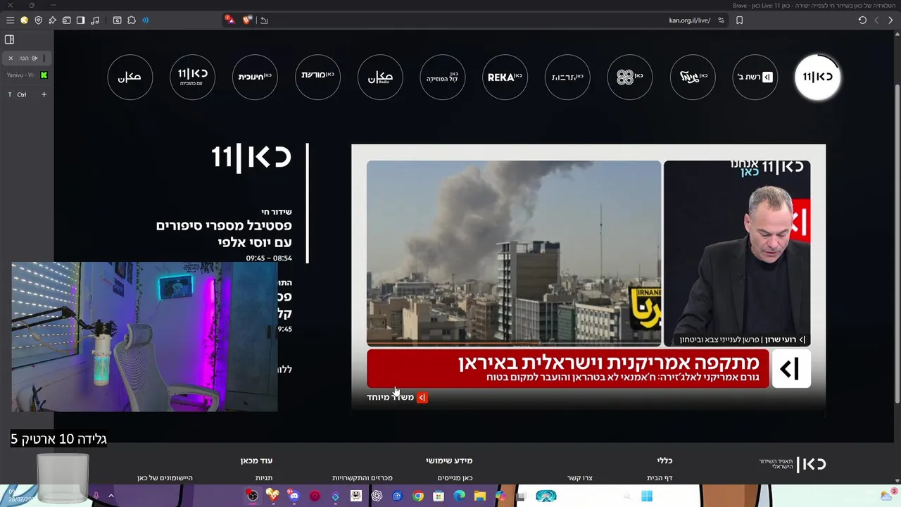Viewport: 901px width, 507px height.
Task: Open the 'היישומונים של כאן' footer link
Action: (x=165, y=478)
